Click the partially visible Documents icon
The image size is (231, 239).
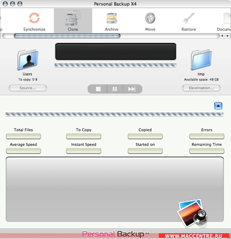coord(227,18)
